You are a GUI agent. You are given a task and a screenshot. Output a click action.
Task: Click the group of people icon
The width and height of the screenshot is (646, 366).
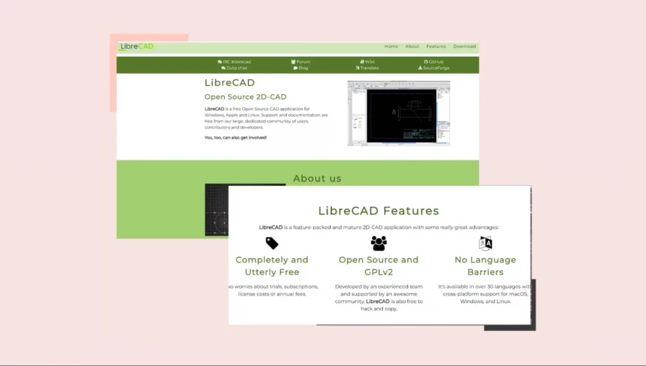379,243
